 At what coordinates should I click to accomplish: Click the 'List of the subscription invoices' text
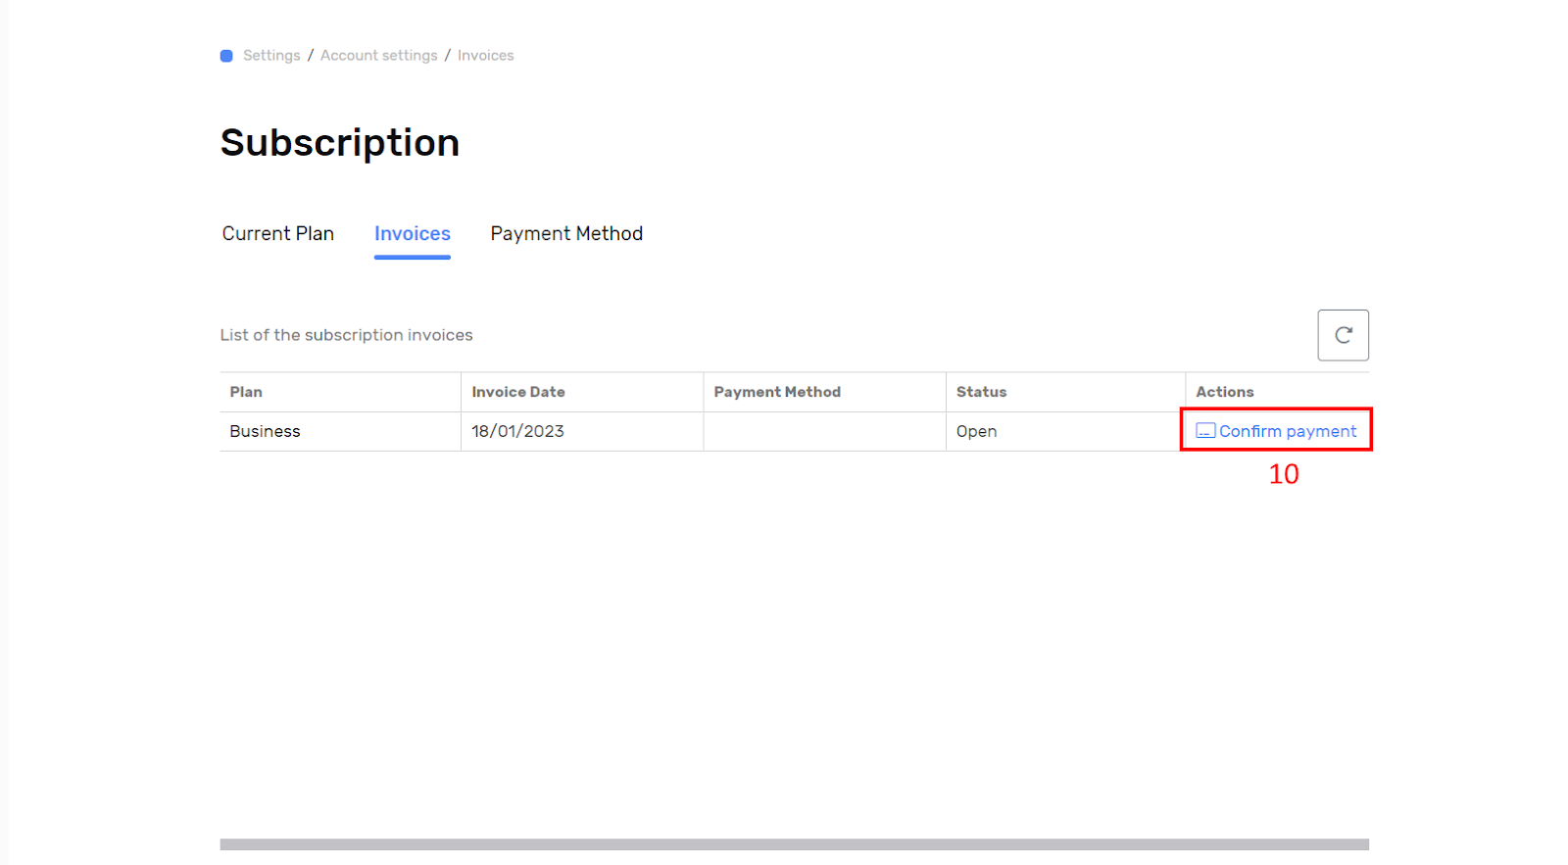coord(346,335)
